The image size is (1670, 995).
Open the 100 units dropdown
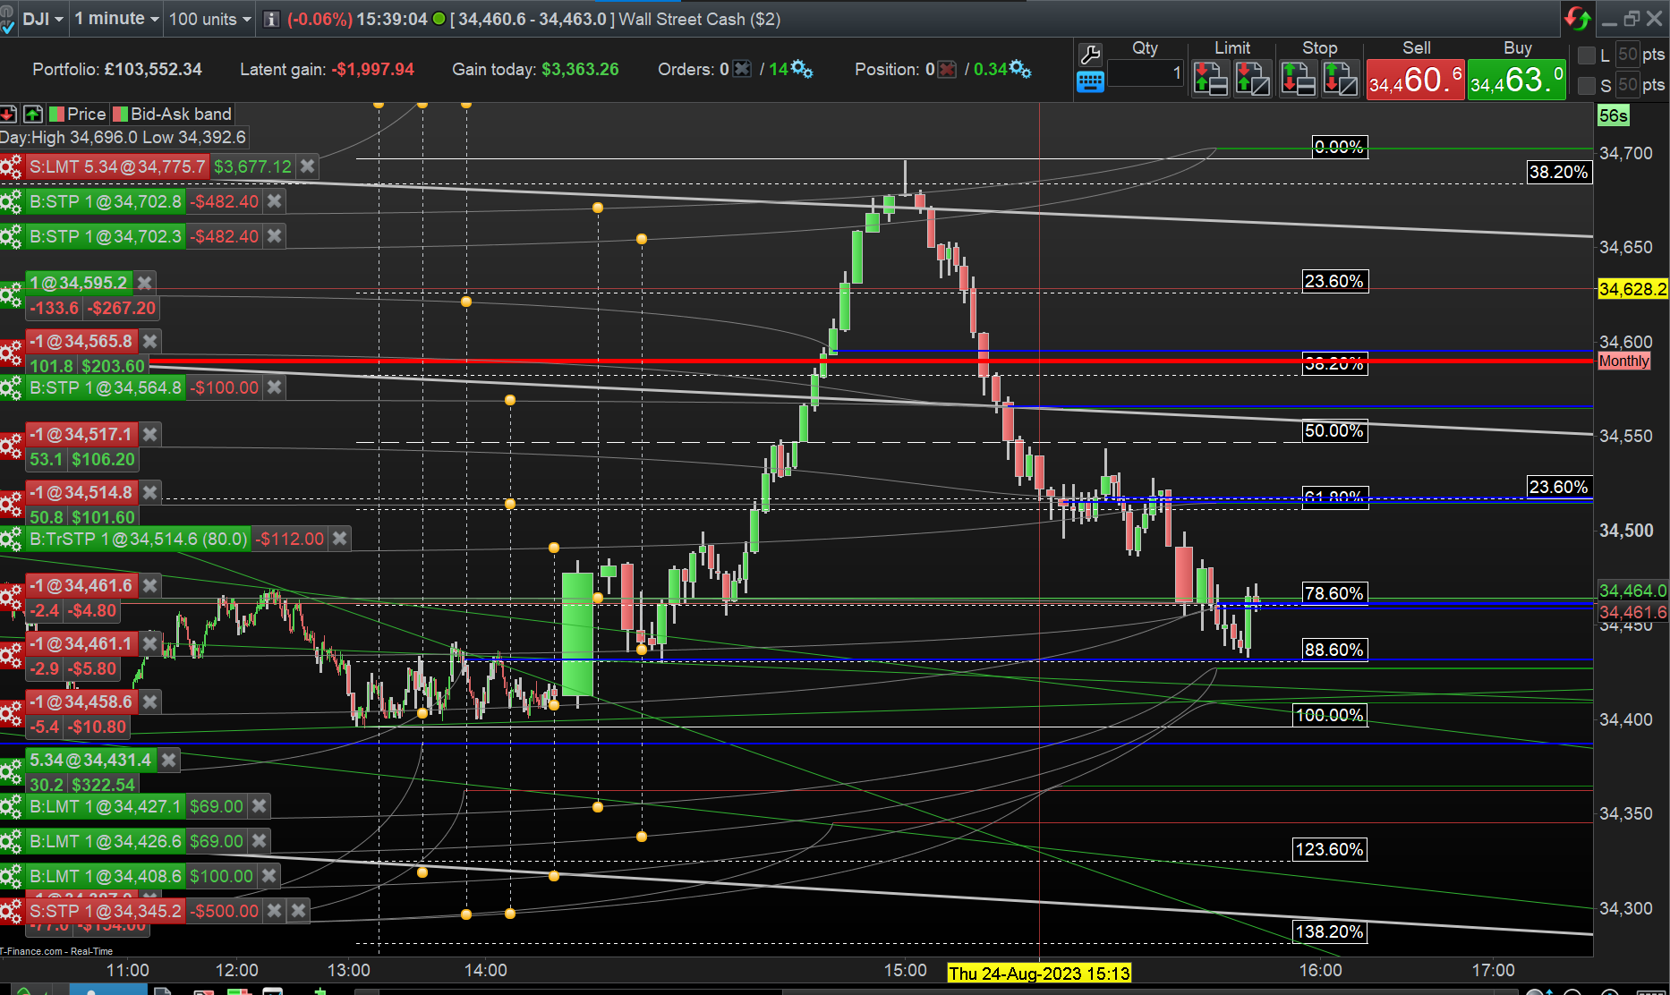click(x=210, y=19)
